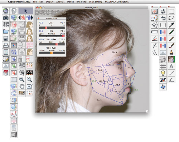
Task: Click the calendar grid icon with colored dots
Action: click(14, 45)
